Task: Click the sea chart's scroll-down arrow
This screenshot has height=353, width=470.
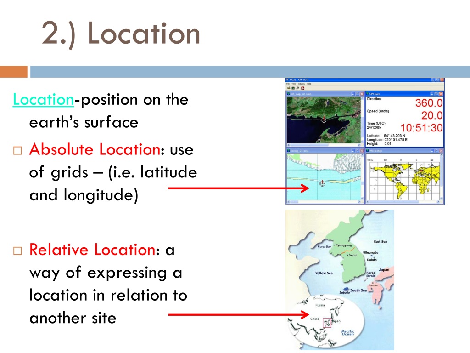Action: pos(362,199)
